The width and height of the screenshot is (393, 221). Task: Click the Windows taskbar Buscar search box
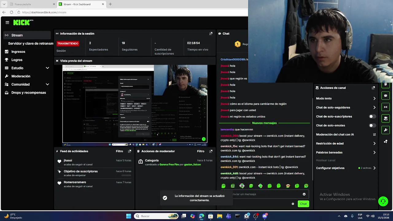tap(157, 216)
